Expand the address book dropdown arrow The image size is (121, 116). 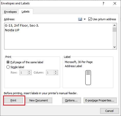coord(85,19)
